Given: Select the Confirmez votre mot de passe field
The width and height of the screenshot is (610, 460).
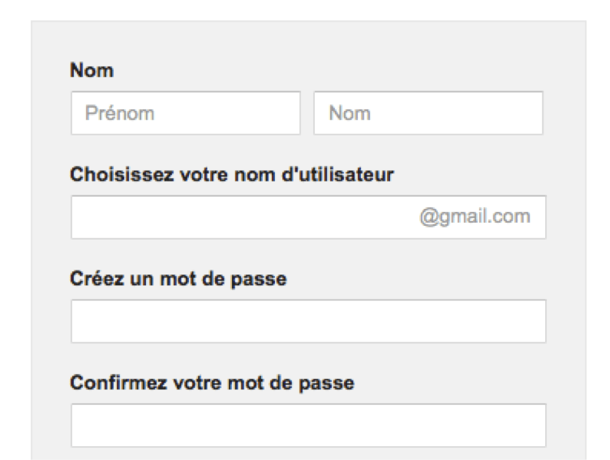Looking at the screenshot, I should point(308,426).
